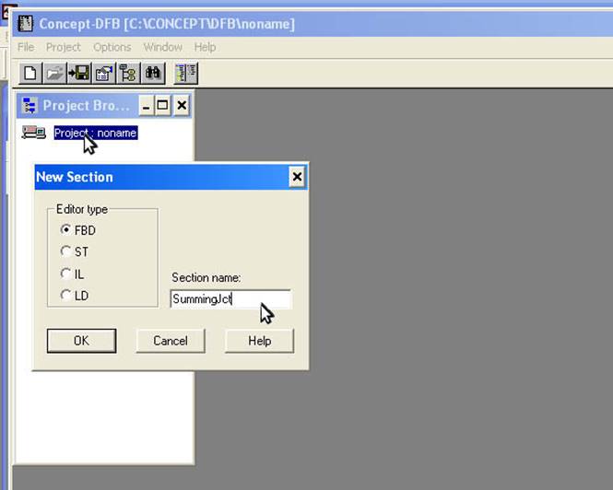
Task: Open the File menu
Action: click(x=26, y=47)
